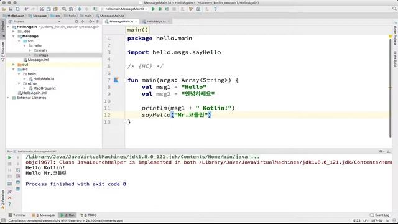Click the Synchronize toolbar icon
This screenshot has width=398, height=224.
(17, 9)
